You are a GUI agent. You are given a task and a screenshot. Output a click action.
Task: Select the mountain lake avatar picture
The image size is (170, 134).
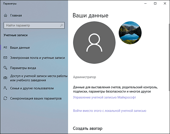pyautogui.click(x=130, y=33)
